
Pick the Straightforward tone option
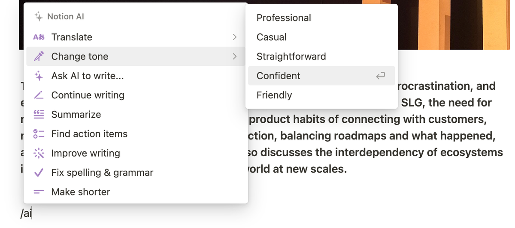click(x=291, y=56)
